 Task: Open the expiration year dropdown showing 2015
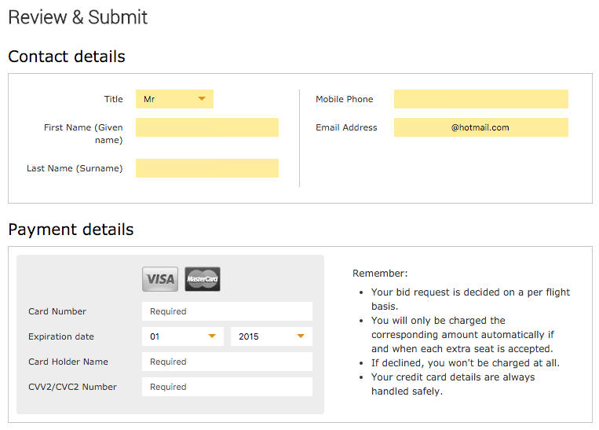click(x=271, y=336)
